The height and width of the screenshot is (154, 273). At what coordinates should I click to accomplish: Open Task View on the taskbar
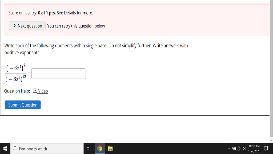click(89, 149)
